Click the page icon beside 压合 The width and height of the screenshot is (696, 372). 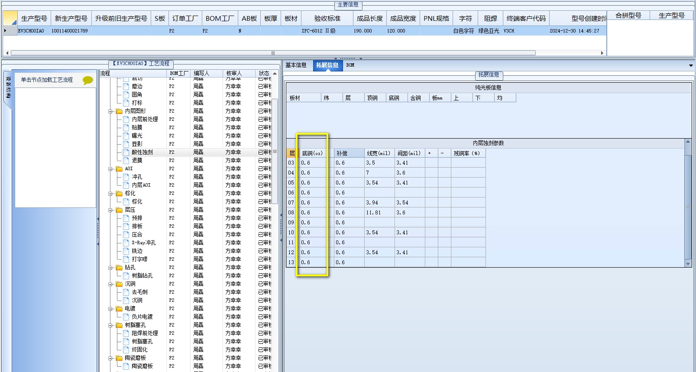pyautogui.click(x=126, y=235)
